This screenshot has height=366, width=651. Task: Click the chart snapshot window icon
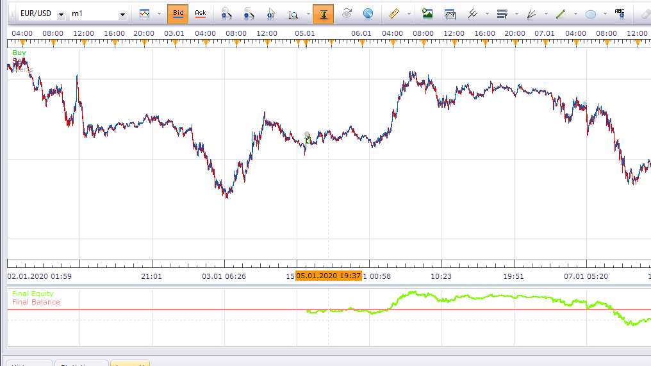[450, 15]
